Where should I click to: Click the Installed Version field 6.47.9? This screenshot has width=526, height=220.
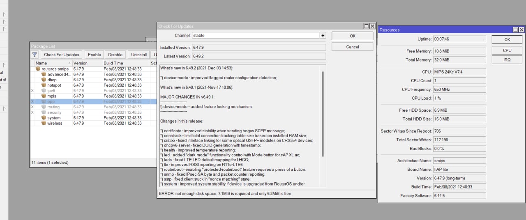(259, 48)
